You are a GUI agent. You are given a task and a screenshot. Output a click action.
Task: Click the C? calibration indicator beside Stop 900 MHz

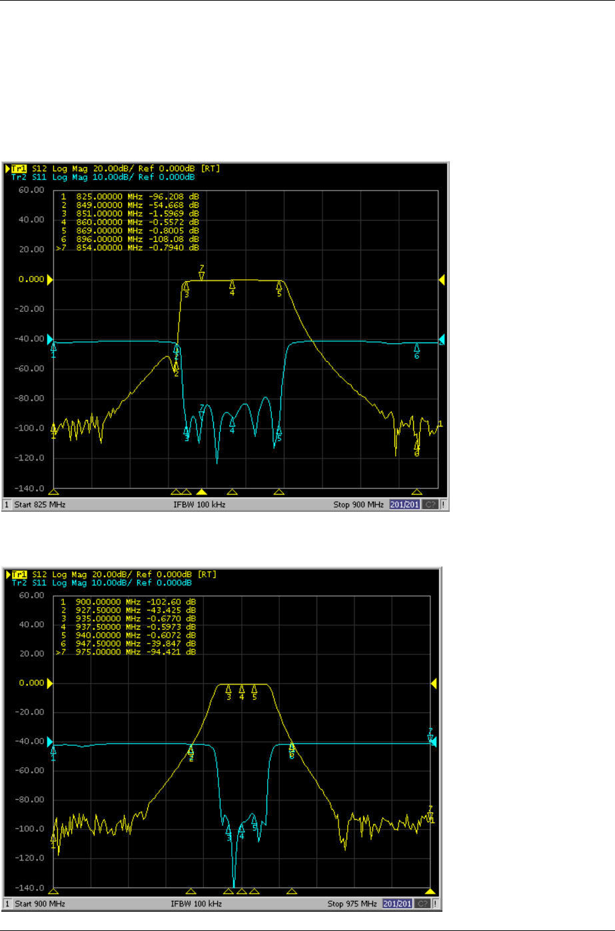click(430, 504)
